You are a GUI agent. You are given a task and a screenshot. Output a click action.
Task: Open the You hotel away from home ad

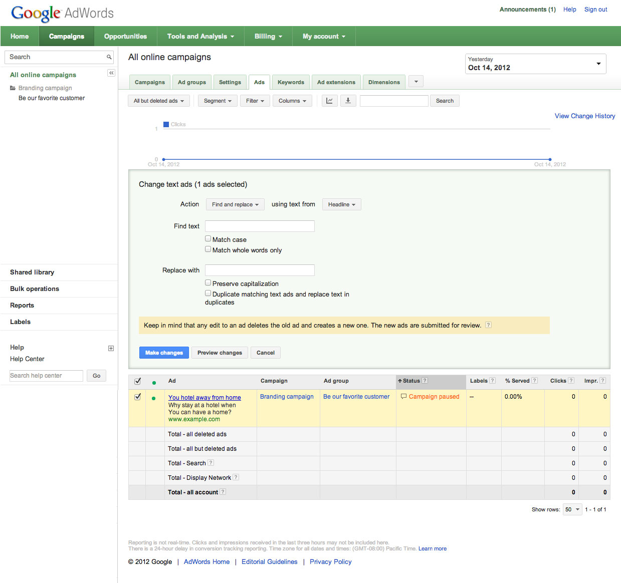pyautogui.click(x=204, y=398)
